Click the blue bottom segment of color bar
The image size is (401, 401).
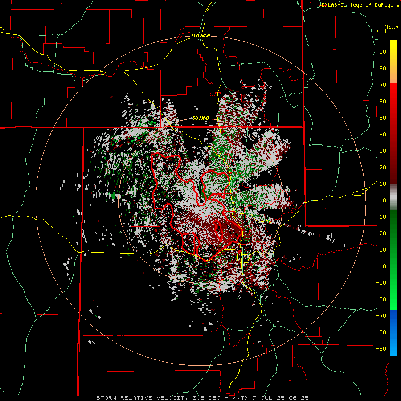(393, 333)
